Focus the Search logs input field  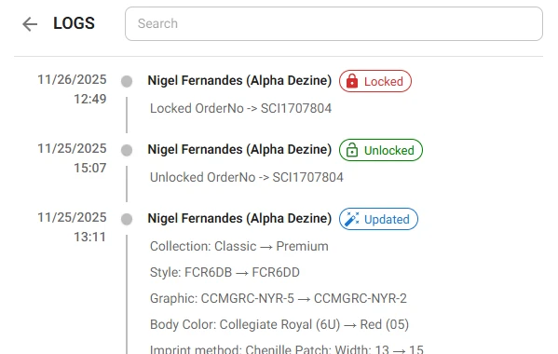(x=333, y=23)
